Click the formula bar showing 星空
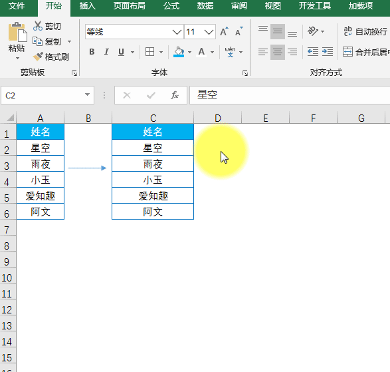The image size is (390, 372). [290, 95]
